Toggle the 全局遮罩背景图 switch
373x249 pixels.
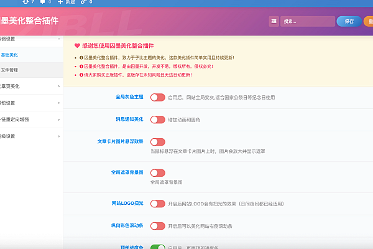pyautogui.click(x=158, y=173)
